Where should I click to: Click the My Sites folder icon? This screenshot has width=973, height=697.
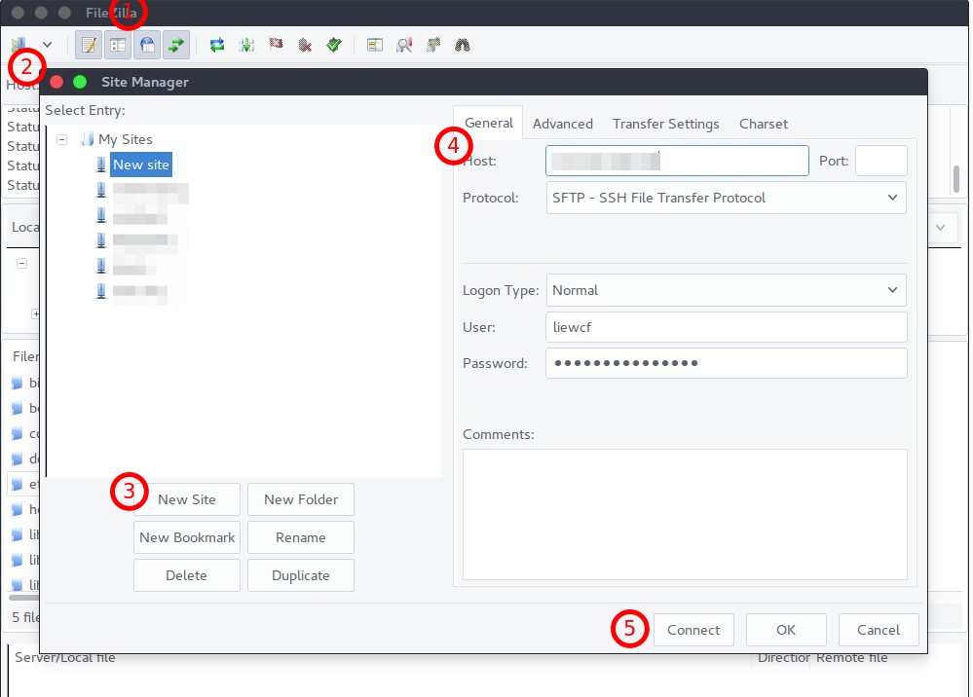[88, 139]
